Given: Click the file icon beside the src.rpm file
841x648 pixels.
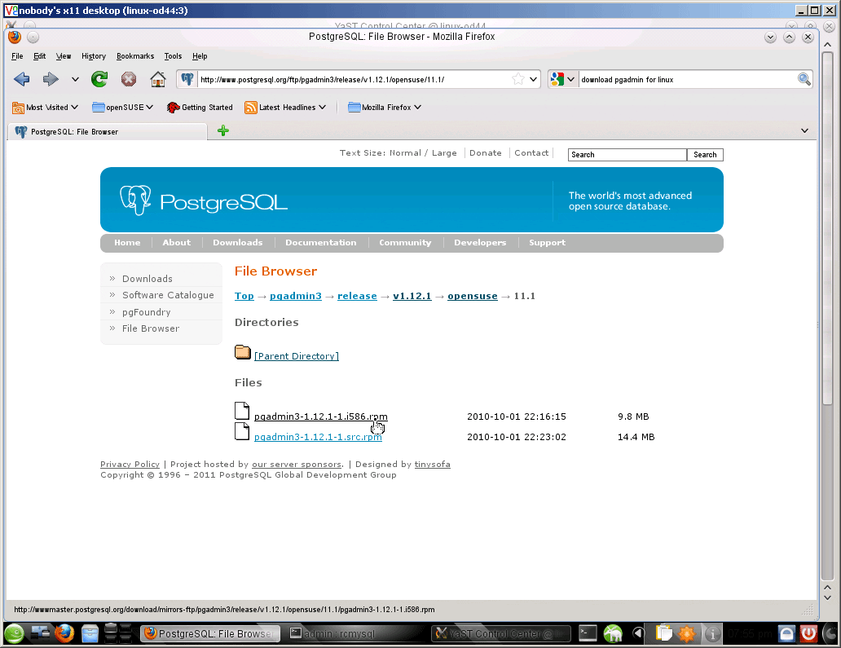Looking at the screenshot, I should pyautogui.click(x=242, y=431).
